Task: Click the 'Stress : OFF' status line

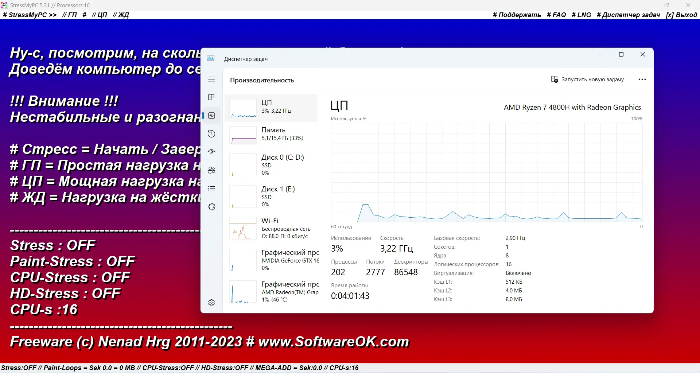Action: (x=53, y=245)
